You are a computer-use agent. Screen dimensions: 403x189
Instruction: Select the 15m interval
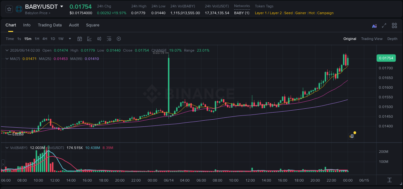(28, 39)
